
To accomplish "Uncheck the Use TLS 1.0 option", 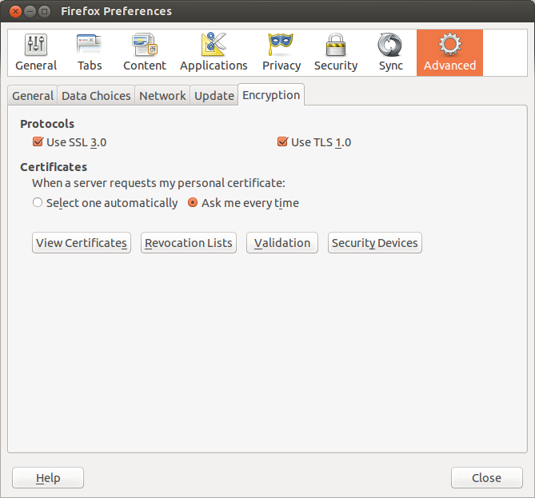I will (x=282, y=142).
